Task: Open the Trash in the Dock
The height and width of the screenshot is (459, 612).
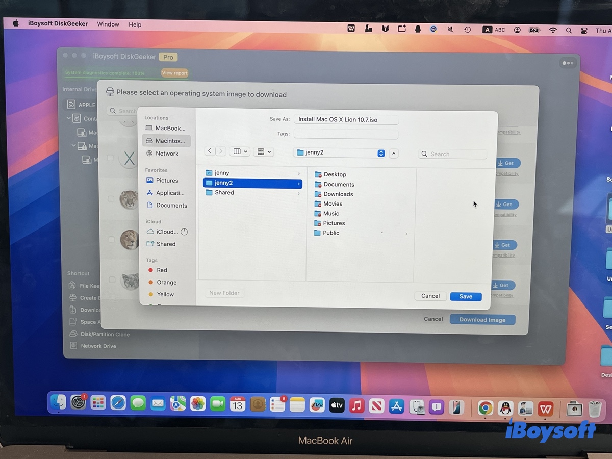Action: pos(595,409)
